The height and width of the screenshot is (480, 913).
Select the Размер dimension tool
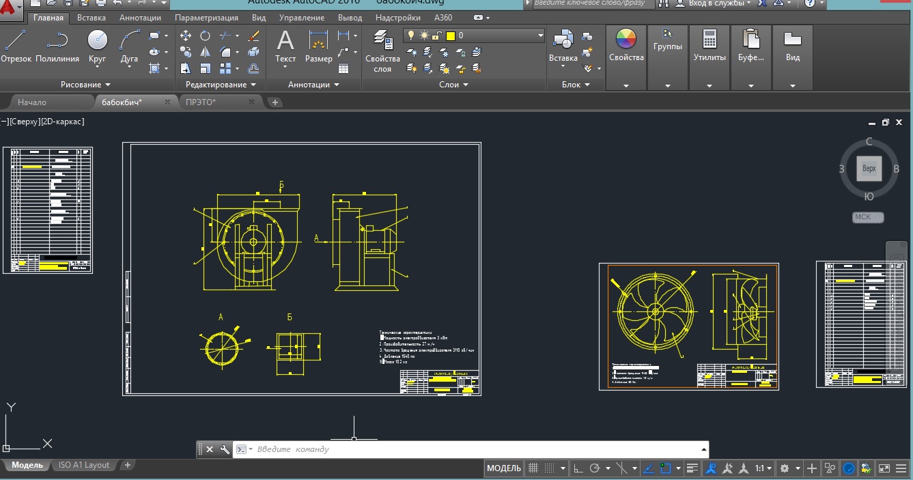(319, 47)
